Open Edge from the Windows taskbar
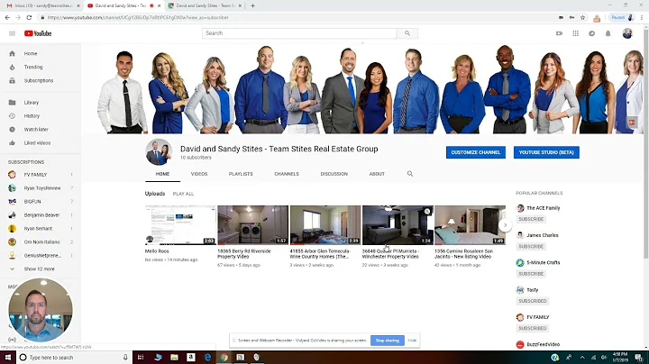 (x=207, y=357)
